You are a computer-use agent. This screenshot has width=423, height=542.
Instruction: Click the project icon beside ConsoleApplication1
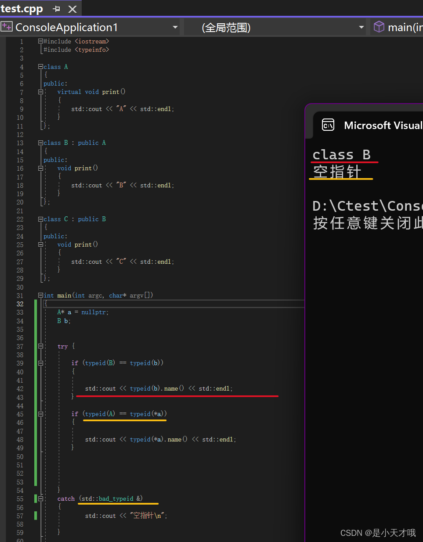coord(6,26)
